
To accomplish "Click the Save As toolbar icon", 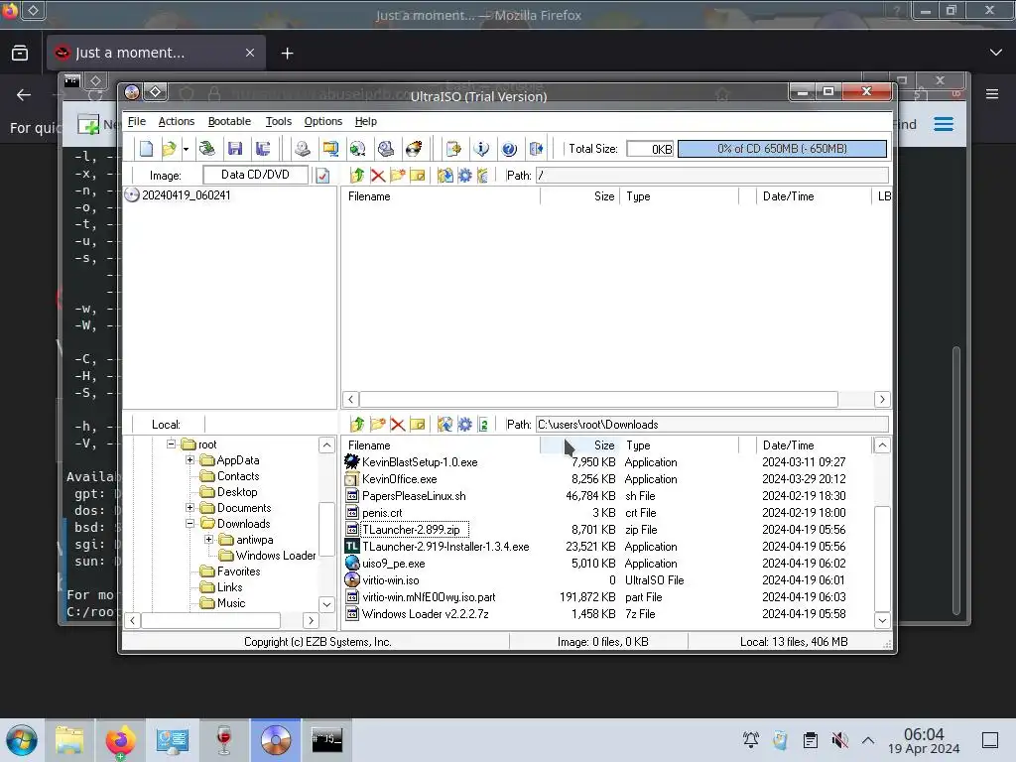I will [x=262, y=149].
